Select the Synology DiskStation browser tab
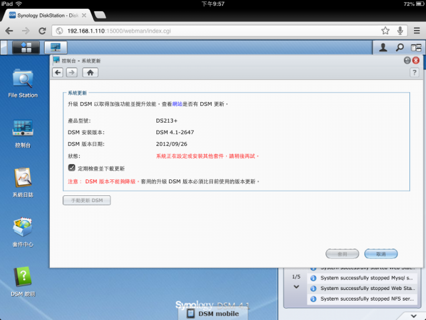Viewport: 426px width, 320px height. click(x=47, y=15)
